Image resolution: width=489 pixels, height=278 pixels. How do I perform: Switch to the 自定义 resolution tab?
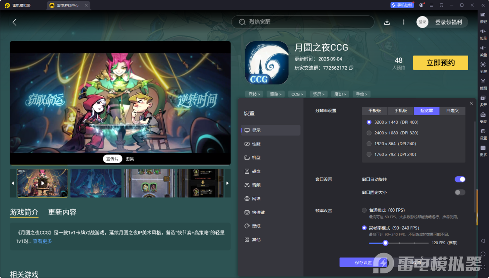453,111
